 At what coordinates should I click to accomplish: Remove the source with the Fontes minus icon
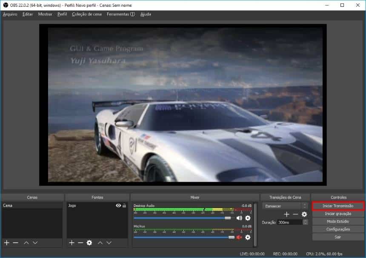pyautogui.click(x=80, y=243)
